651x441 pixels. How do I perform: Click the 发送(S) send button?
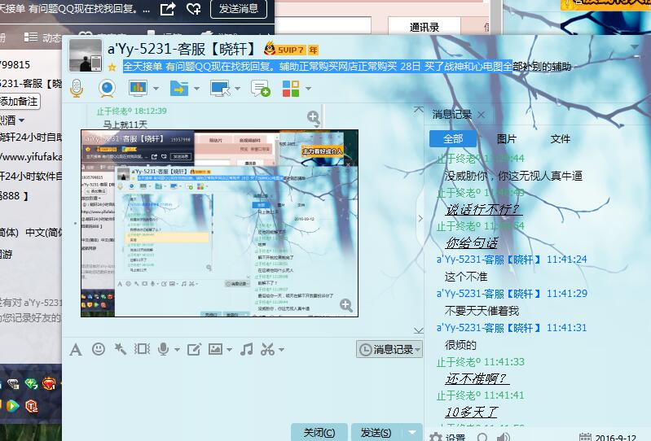(376, 433)
